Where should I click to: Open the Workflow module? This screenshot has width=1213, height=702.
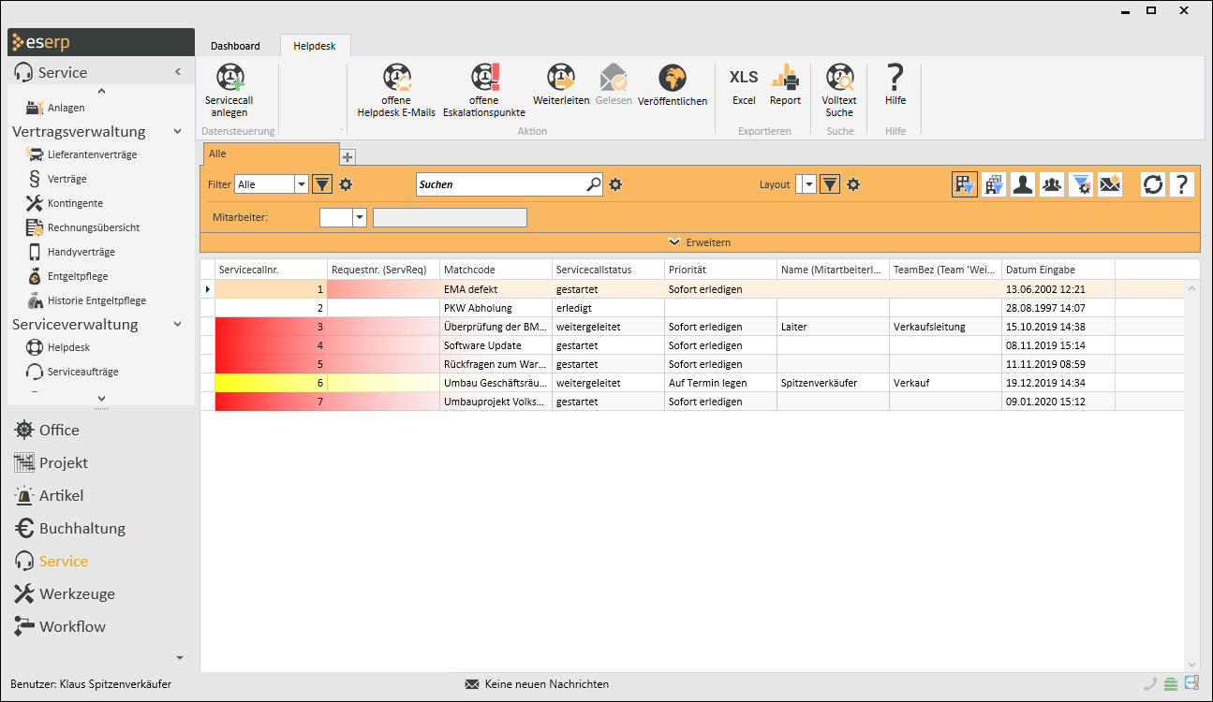[x=72, y=626]
